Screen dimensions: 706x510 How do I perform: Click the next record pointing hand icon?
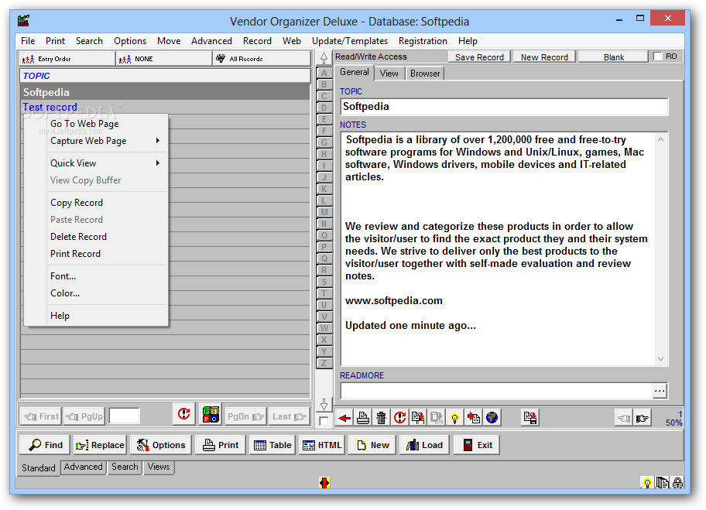642,418
